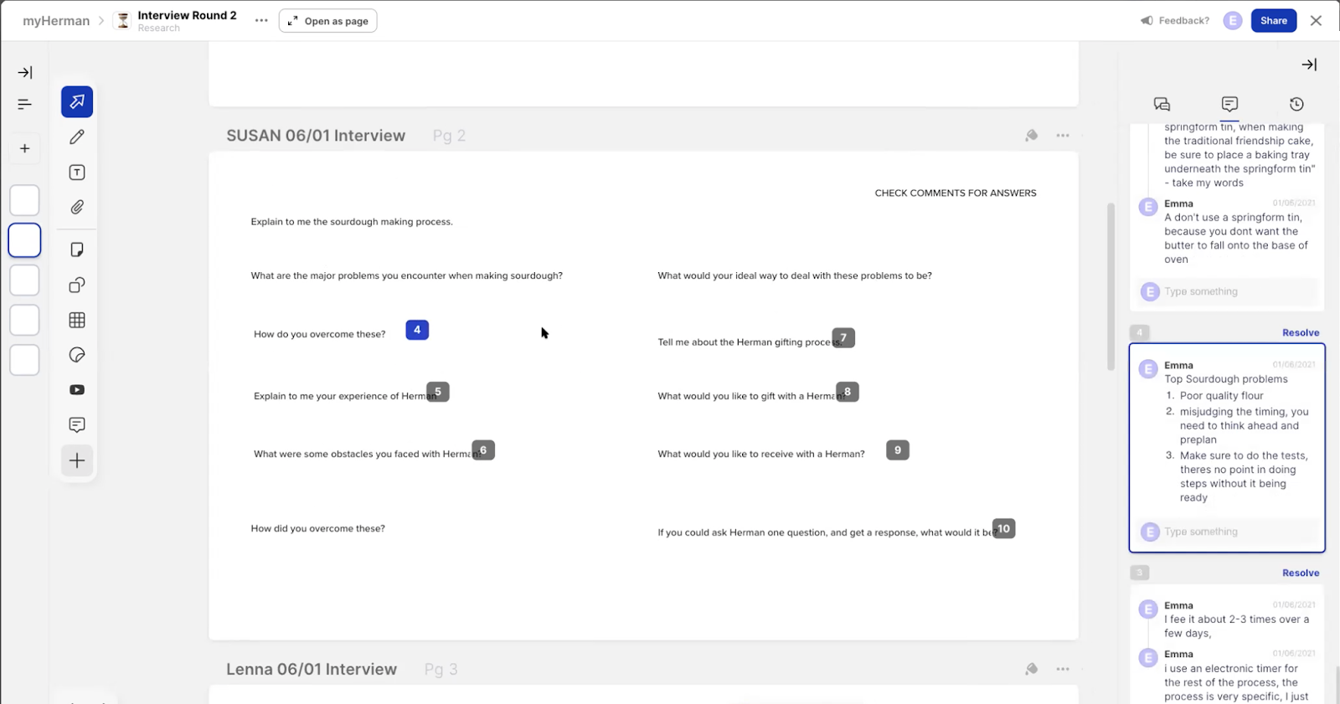Image resolution: width=1340 pixels, height=704 pixels.
Task: Switch to the version history tab
Action: [1296, 105]
